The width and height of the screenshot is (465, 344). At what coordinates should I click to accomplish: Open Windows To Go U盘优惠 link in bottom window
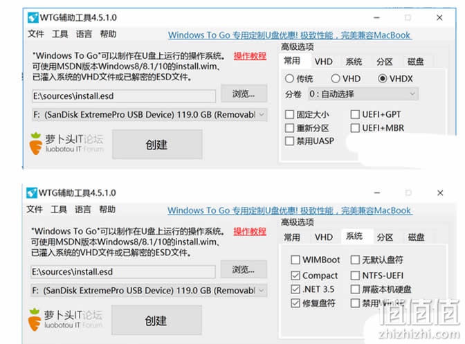290,210
